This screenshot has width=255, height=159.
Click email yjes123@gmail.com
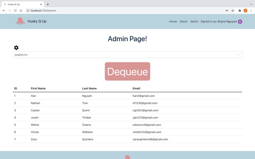[x=145, y=118]
